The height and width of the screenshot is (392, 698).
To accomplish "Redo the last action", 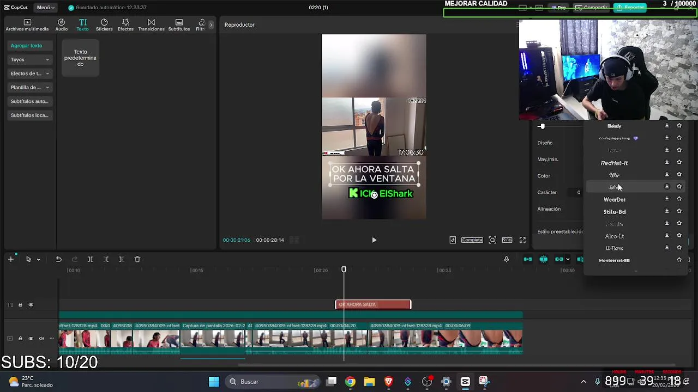I will pos(75,259).
